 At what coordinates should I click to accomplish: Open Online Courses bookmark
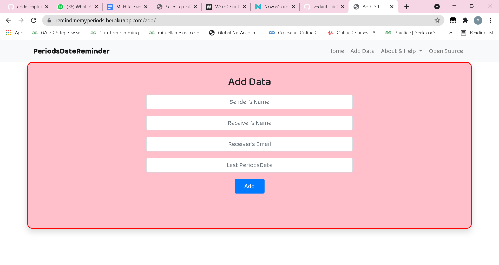pyautogui.click(x=354, y=33)
